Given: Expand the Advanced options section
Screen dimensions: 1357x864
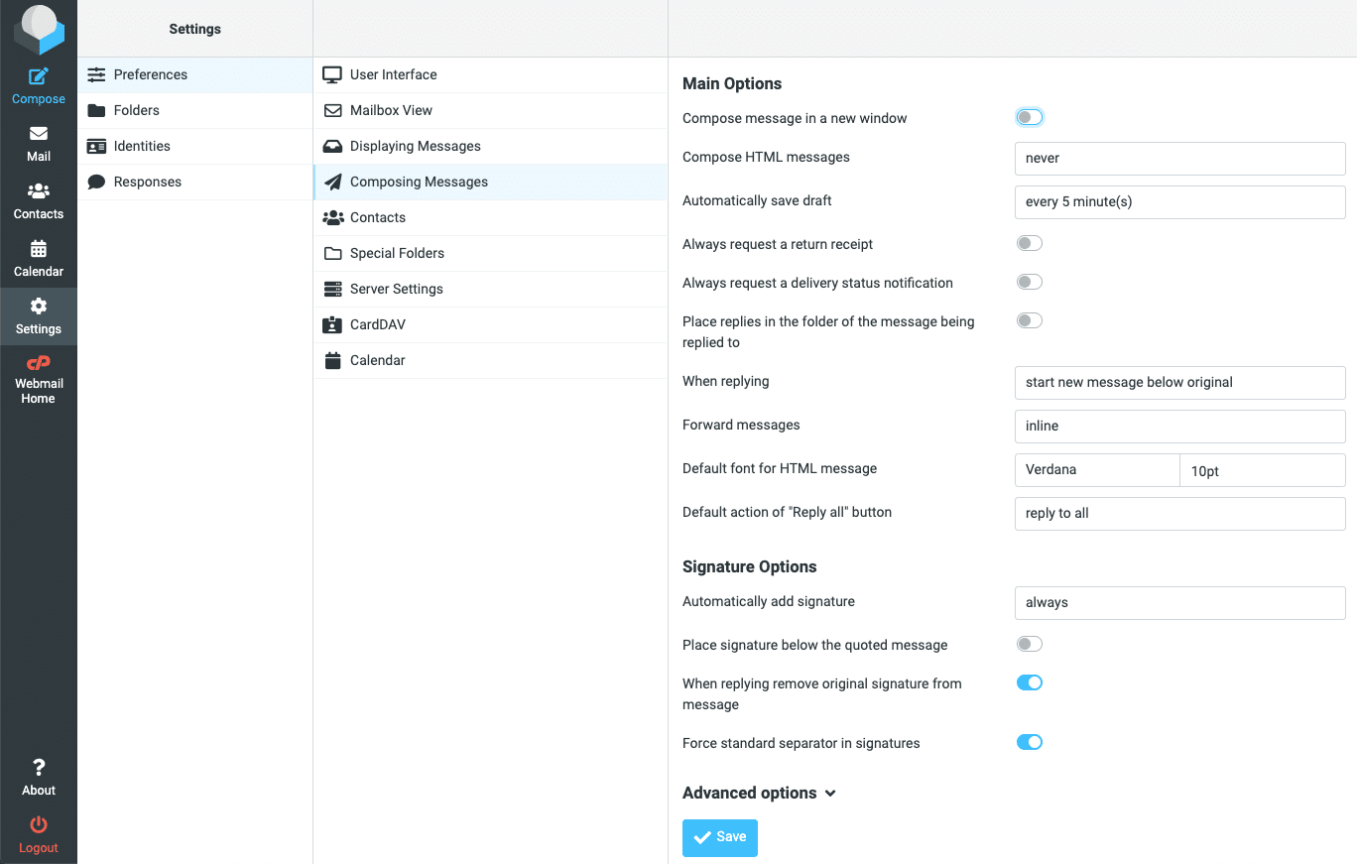Looking at the screenshot, I should [x=759, y=792].
